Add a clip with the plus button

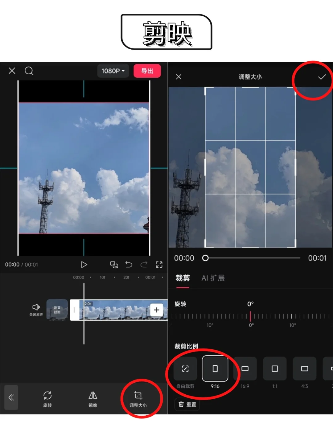pyautogui.click(x=157, y=310)
